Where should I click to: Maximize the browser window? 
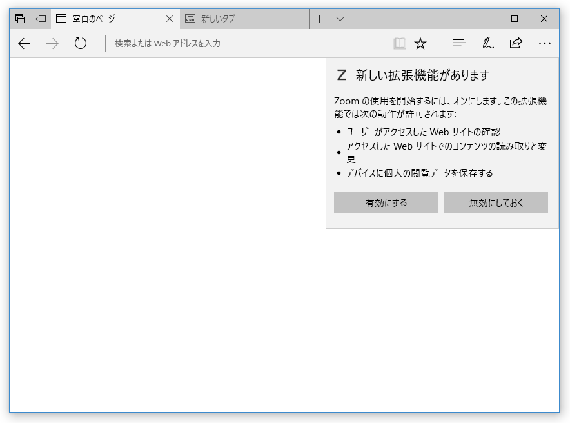click(515, 19)
